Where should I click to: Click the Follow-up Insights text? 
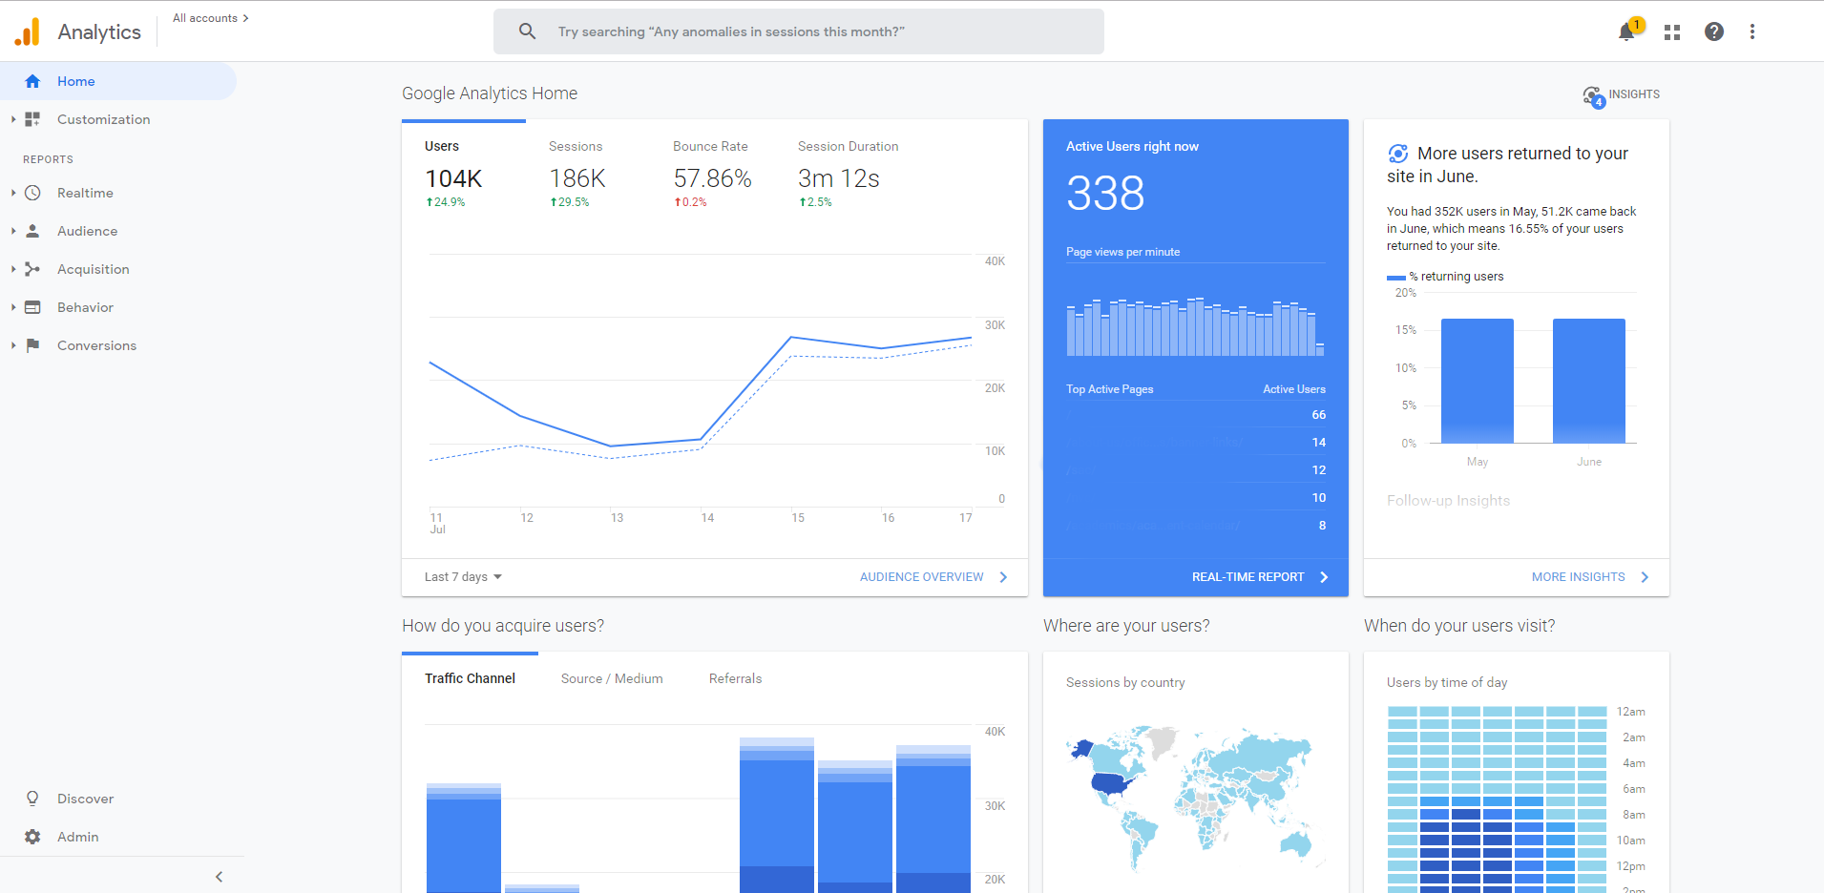click(1448, 501)
